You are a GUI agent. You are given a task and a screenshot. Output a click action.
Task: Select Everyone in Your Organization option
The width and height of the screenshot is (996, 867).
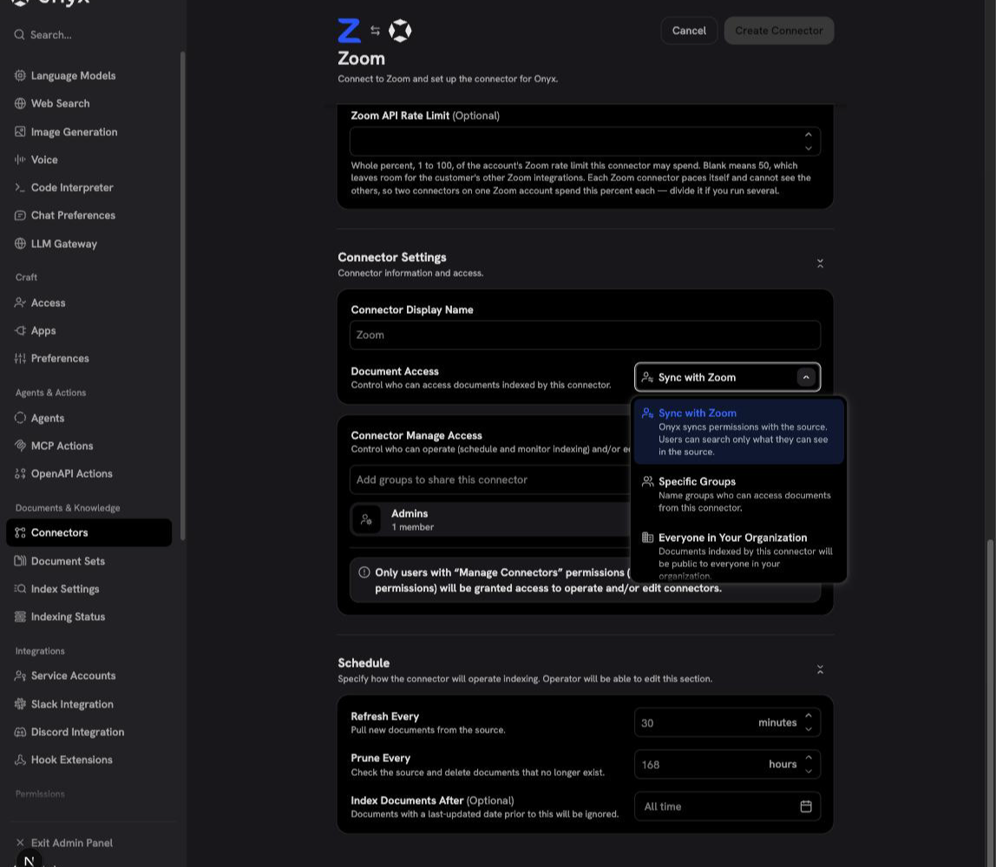[738, 555]
